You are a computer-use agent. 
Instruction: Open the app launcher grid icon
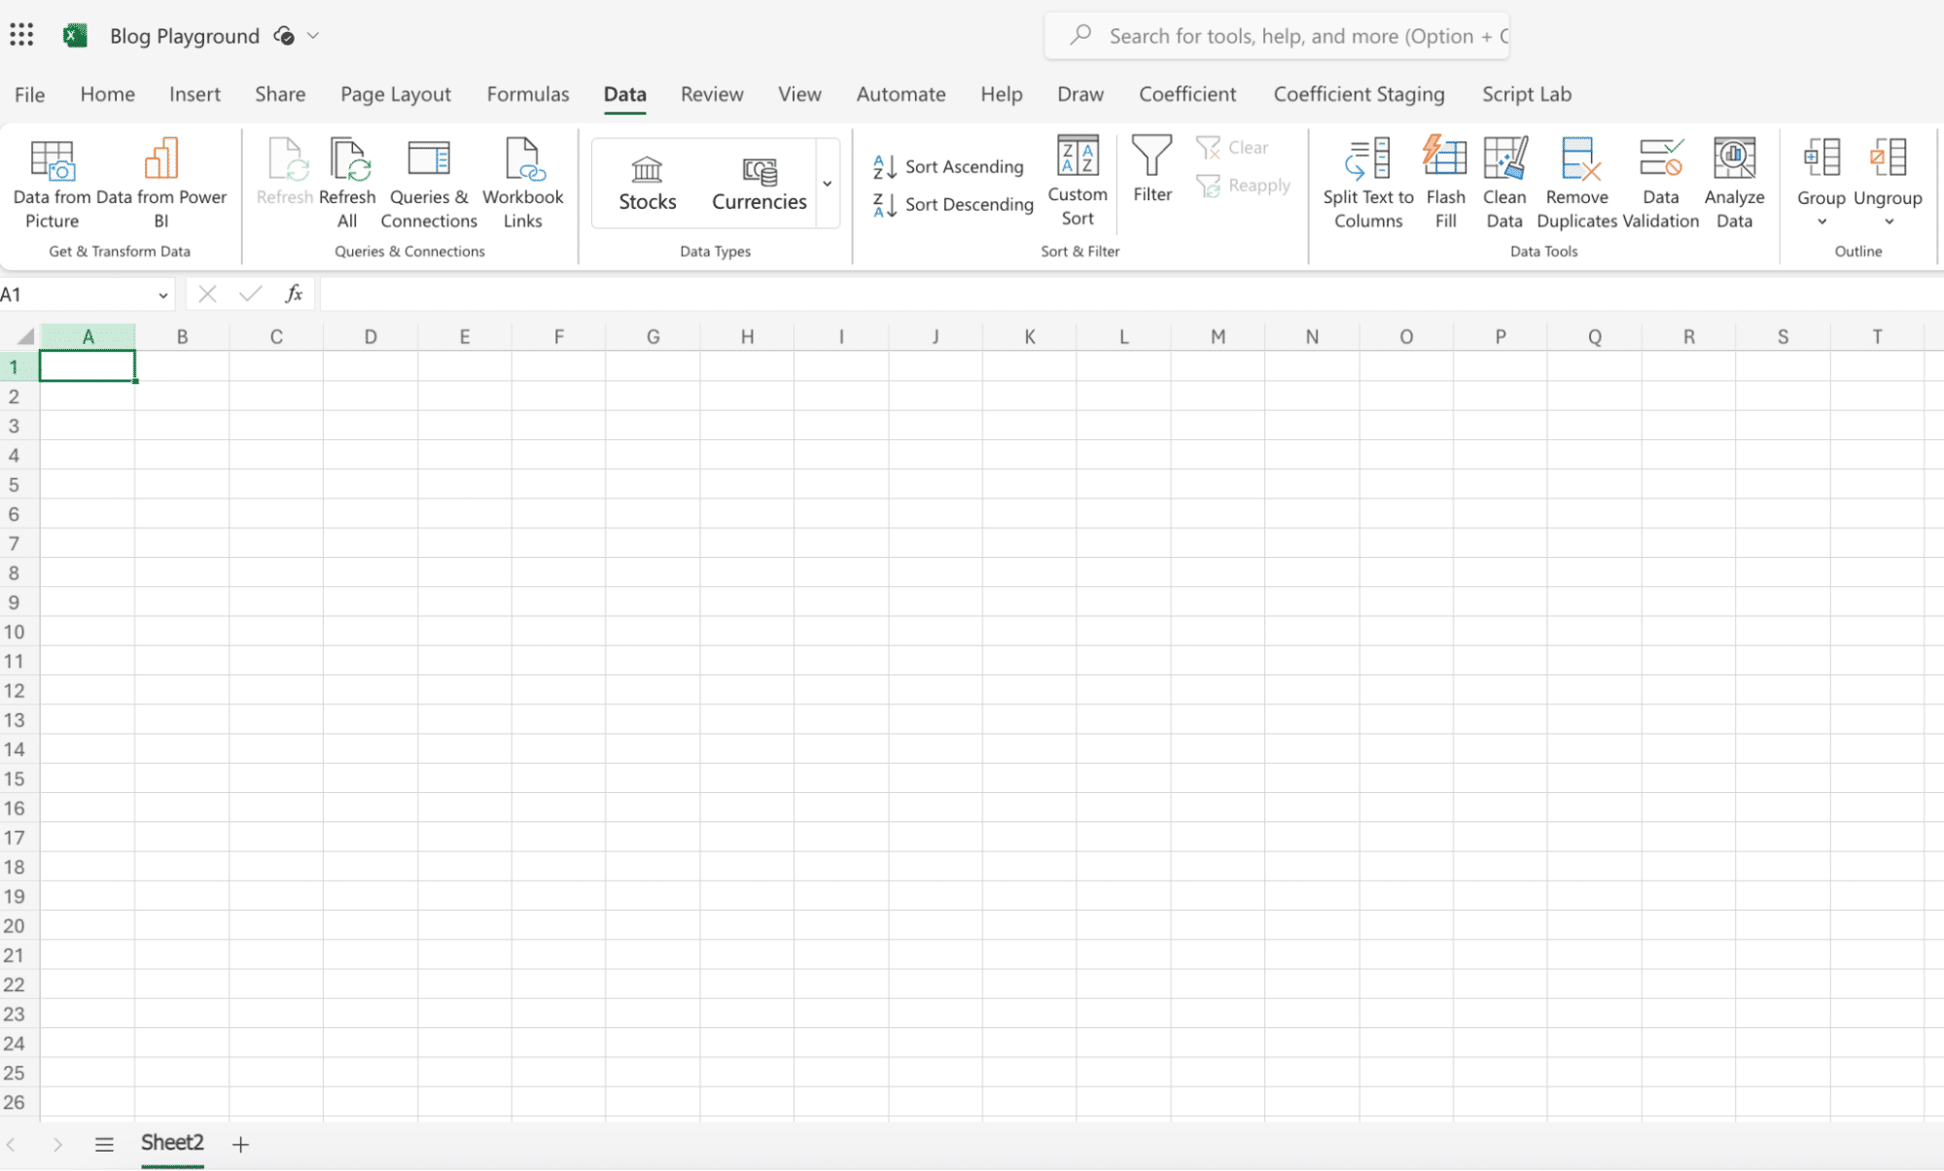21,36
